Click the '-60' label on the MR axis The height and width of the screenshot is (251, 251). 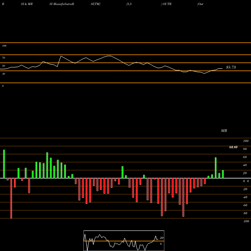click(245, 205)
